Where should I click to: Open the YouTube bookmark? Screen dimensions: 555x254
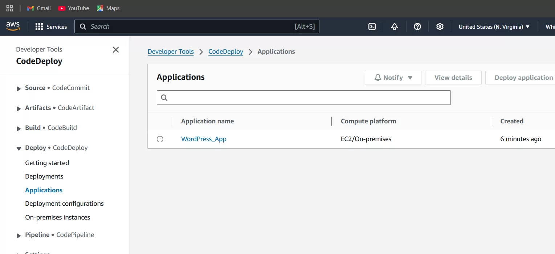(74, 8)
